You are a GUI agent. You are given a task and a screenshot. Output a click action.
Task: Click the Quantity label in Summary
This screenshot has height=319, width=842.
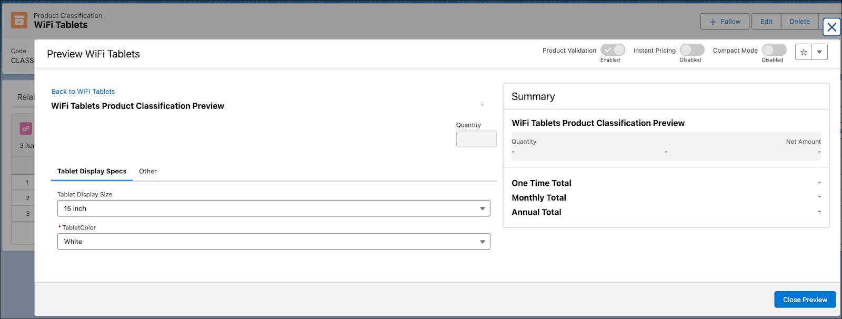pyautogui.click(x=524, y=142)
